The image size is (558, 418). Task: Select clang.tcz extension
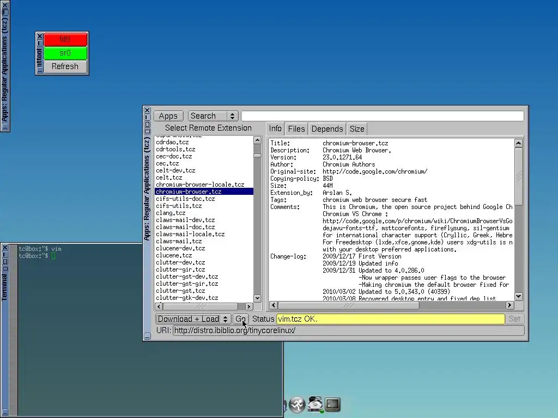204,213
